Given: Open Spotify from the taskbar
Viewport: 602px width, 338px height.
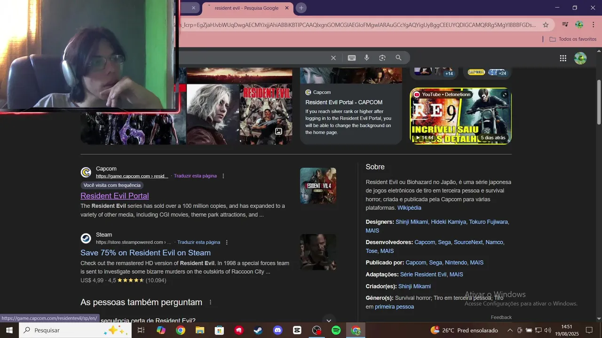Looking at the screenshot, I should pos(336,330).
